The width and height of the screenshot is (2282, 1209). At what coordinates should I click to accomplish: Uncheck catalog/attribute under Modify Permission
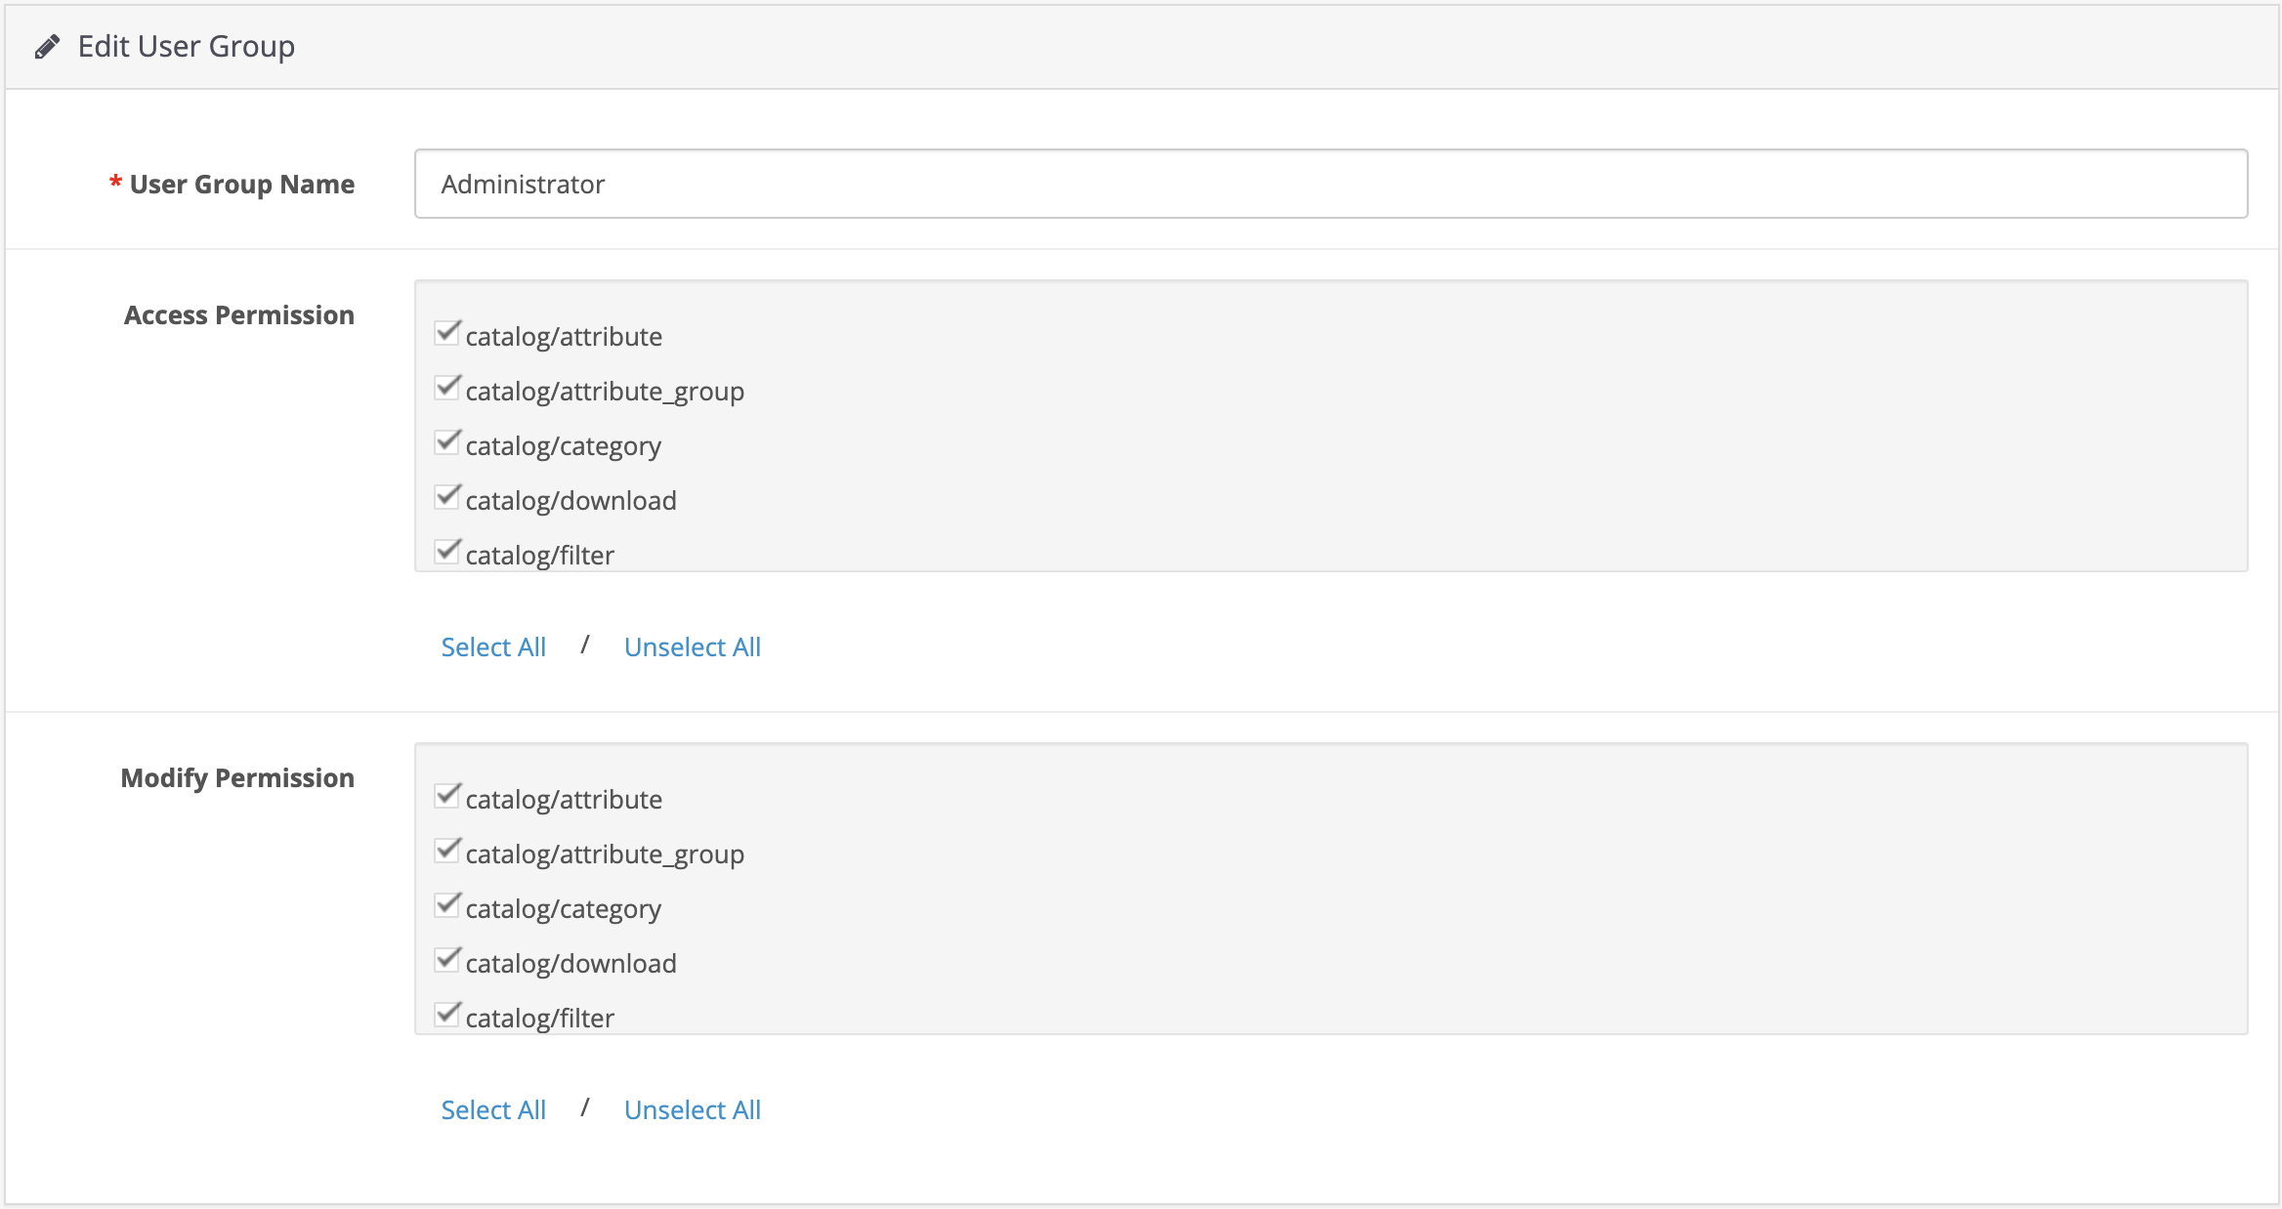447,797
